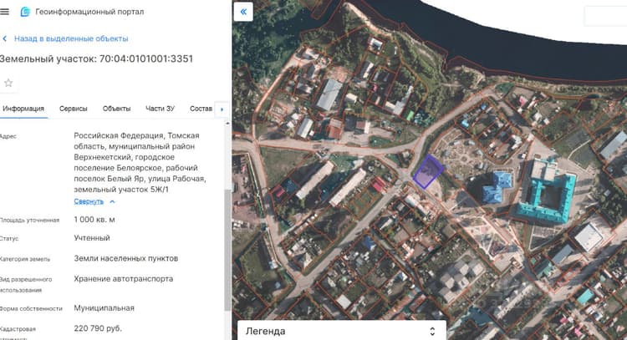Click the address text starting Российская Федерация

click(140, 162)
